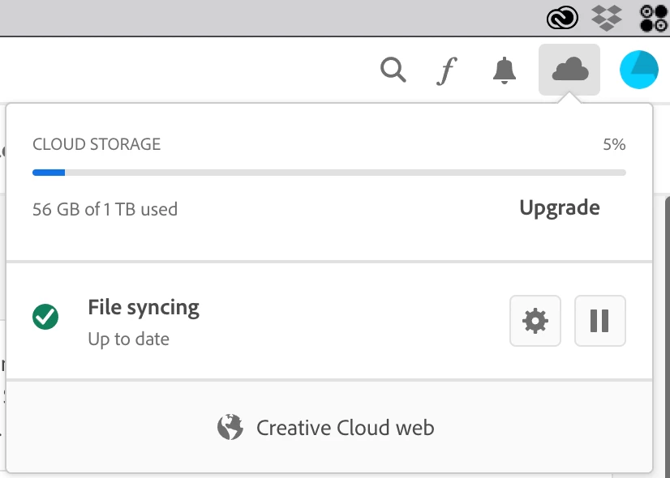This screenshot has width=670, height=478.
Task: Show notifications via the bell icon
Action: coord(505,70)
